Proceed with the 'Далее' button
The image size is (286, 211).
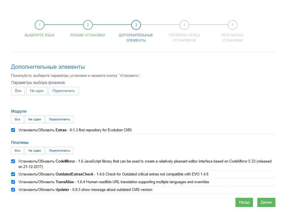coord(266,202)
